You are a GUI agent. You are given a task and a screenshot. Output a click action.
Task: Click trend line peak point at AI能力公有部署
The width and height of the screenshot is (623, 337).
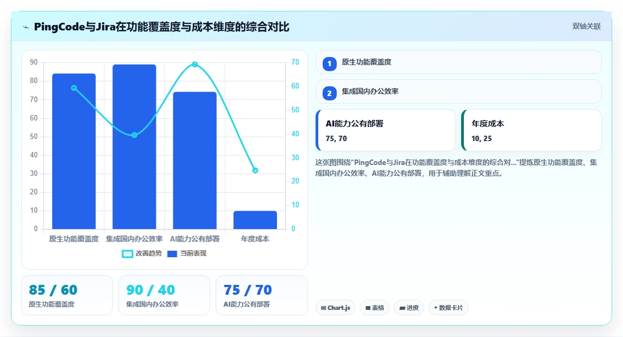(x=194, y=64)
